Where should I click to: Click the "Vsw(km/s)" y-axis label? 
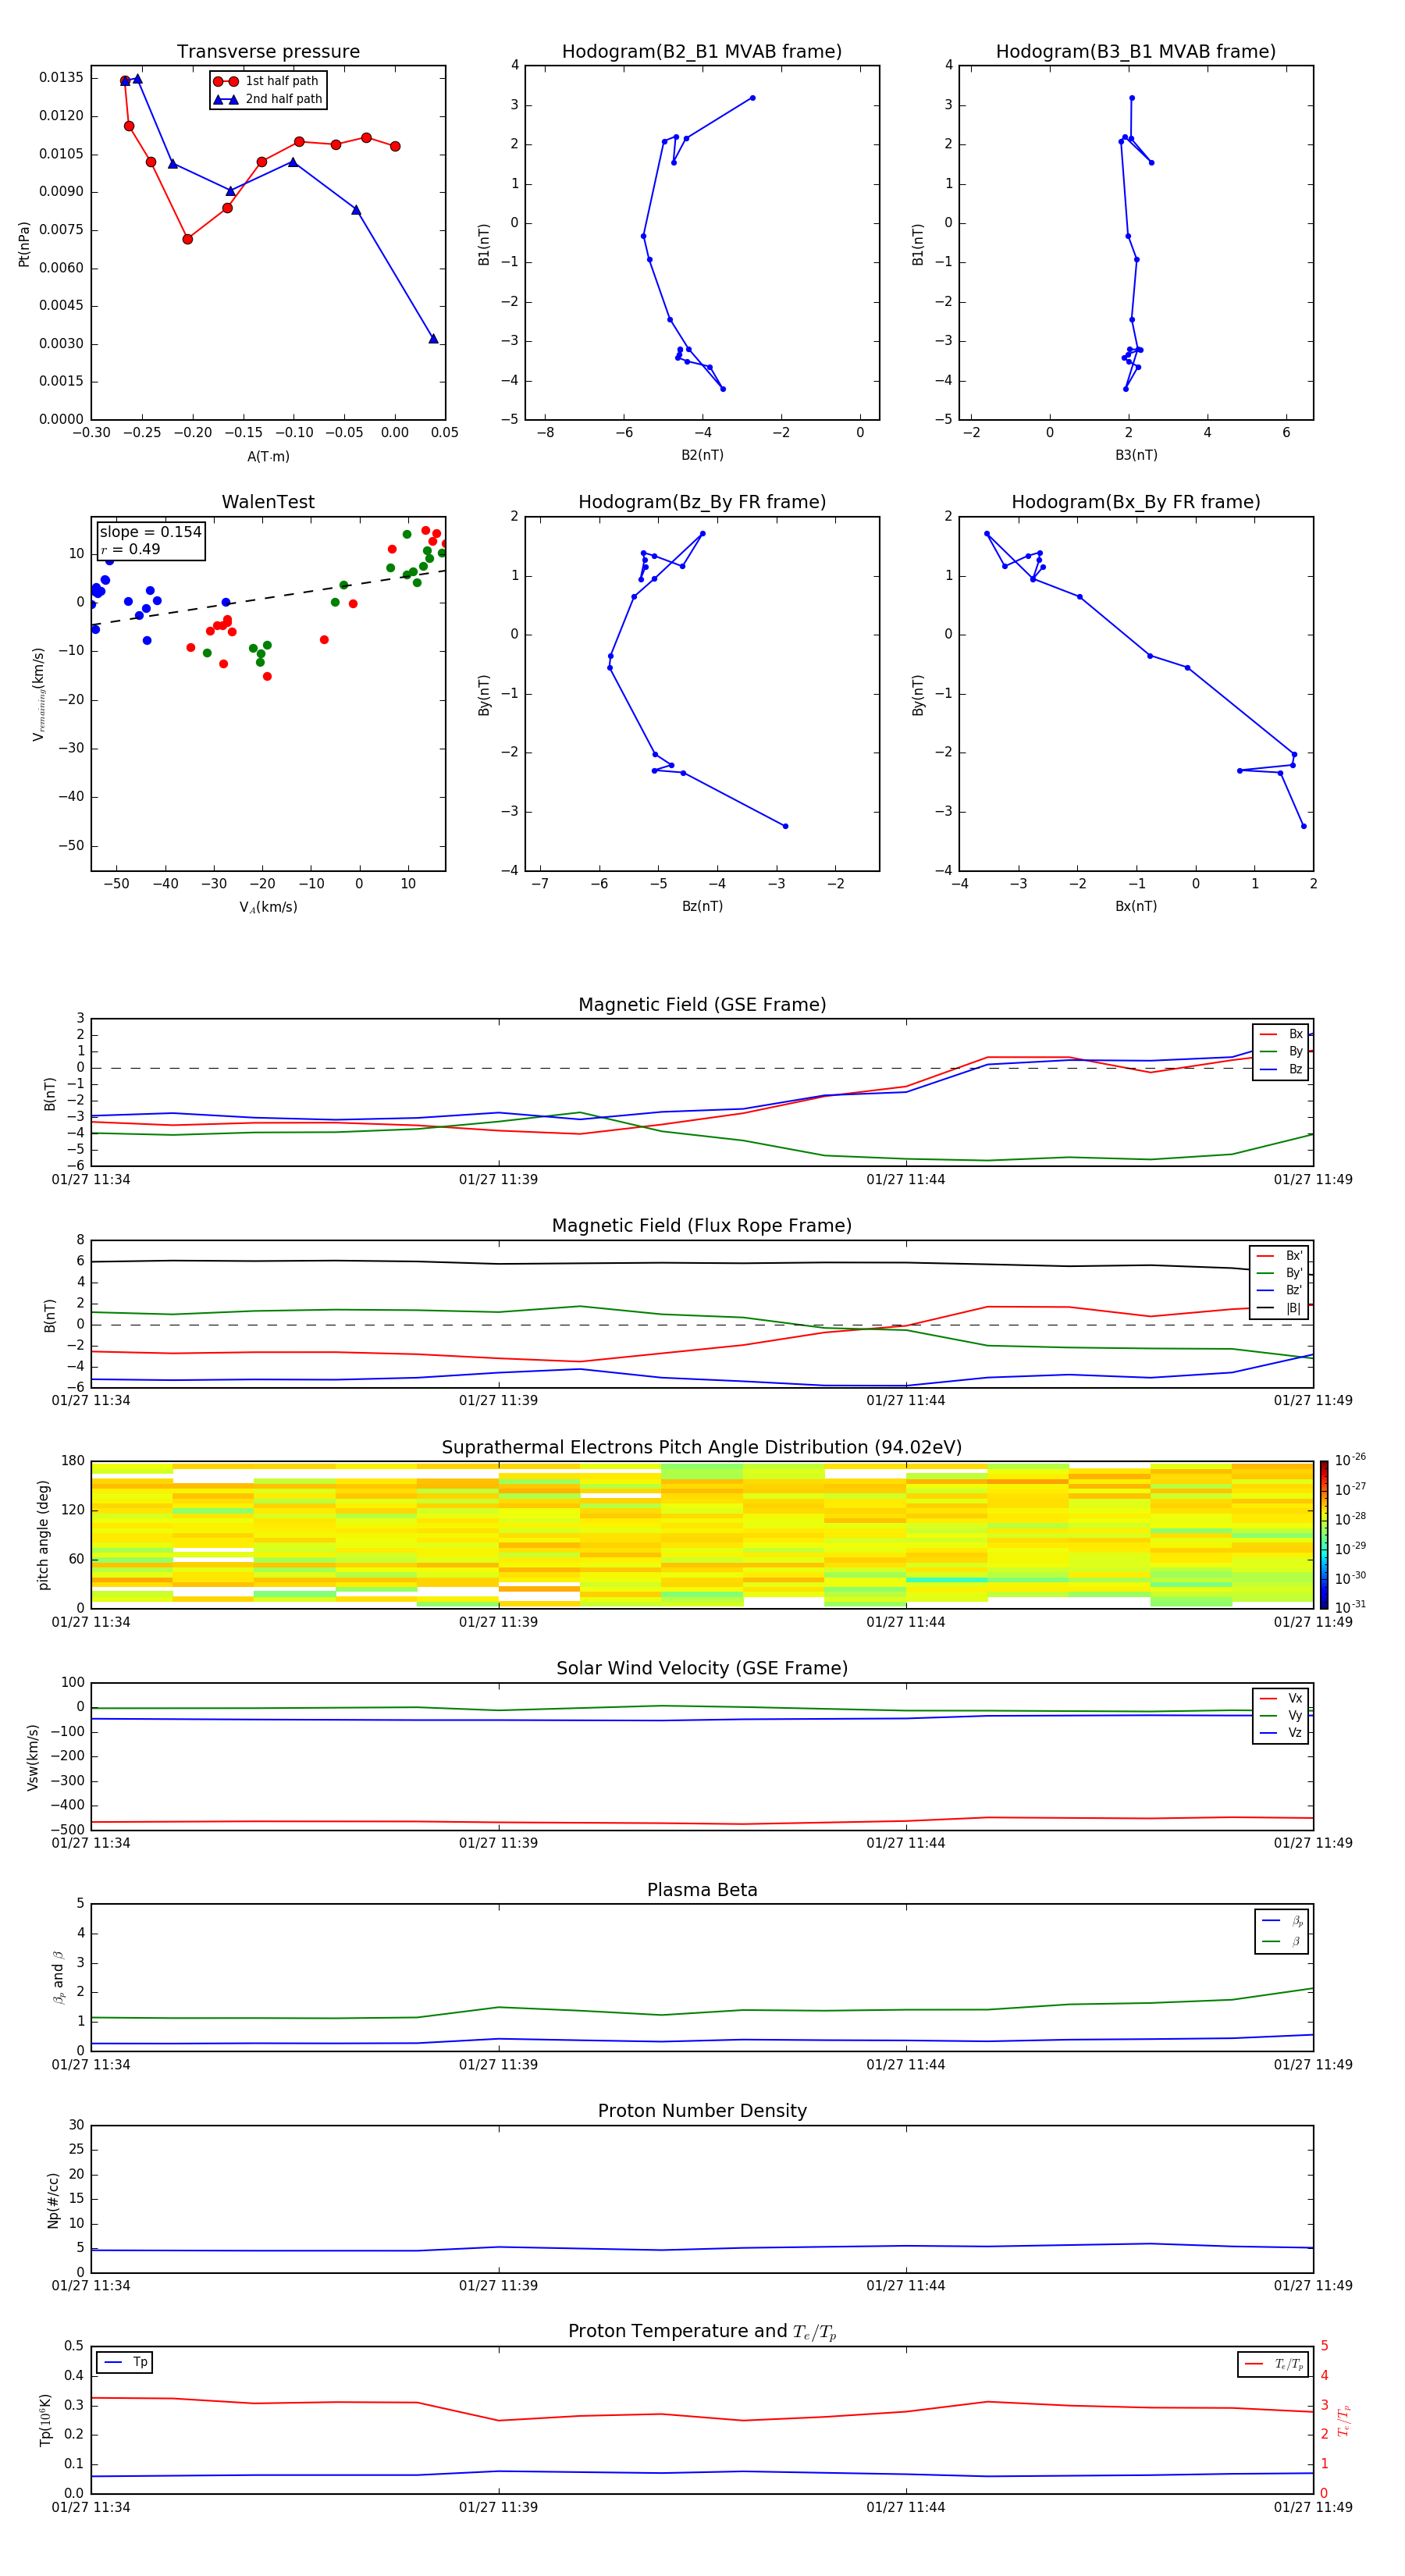33,1757
